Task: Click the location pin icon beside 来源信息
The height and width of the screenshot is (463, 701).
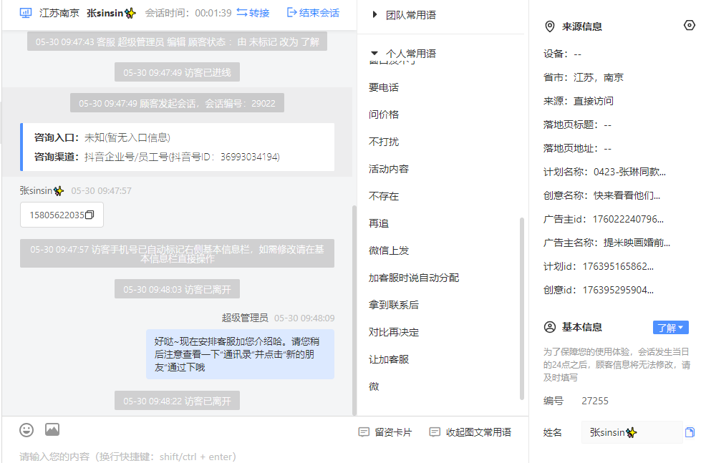Action: [550, 26]
